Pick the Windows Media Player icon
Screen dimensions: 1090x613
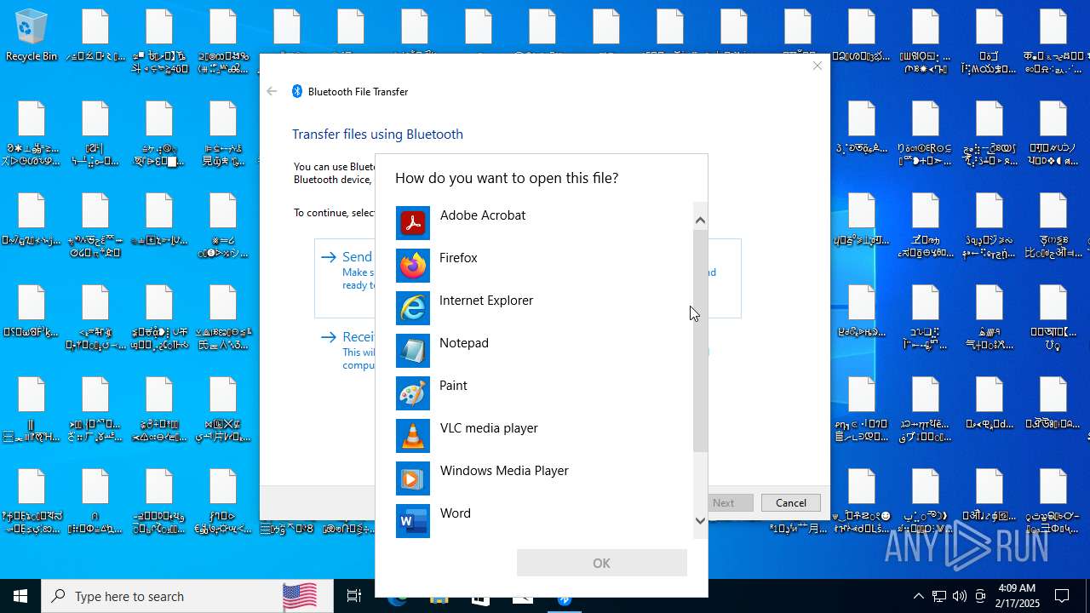tap(413, 478)
